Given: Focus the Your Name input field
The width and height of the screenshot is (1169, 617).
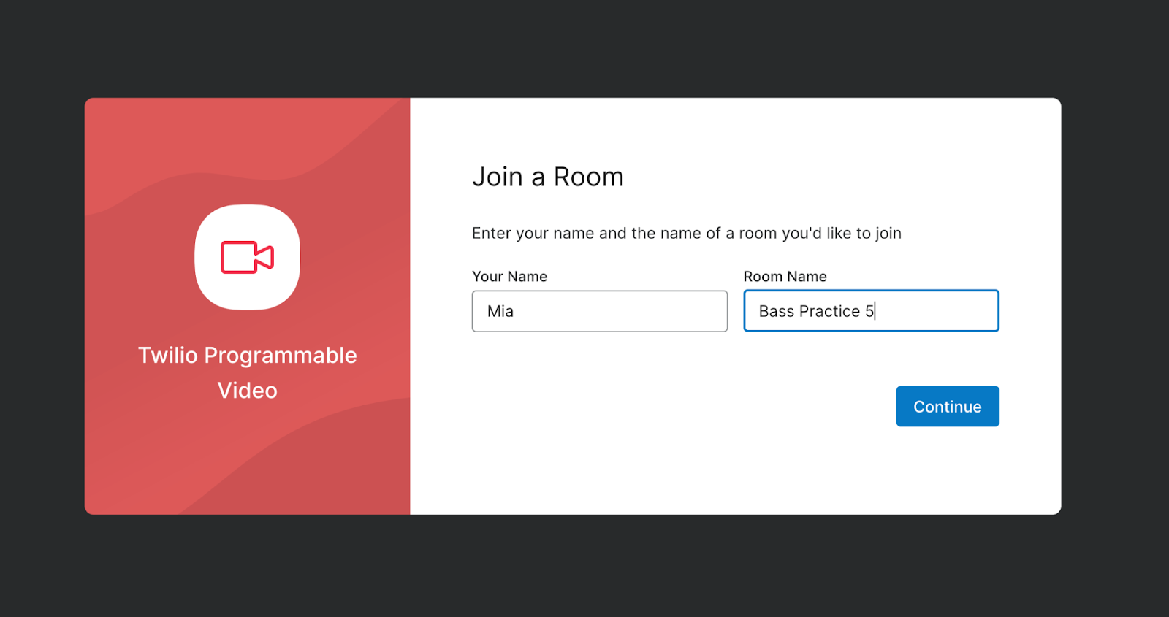Looking at the screenshot, I should (x=600, y=311).
